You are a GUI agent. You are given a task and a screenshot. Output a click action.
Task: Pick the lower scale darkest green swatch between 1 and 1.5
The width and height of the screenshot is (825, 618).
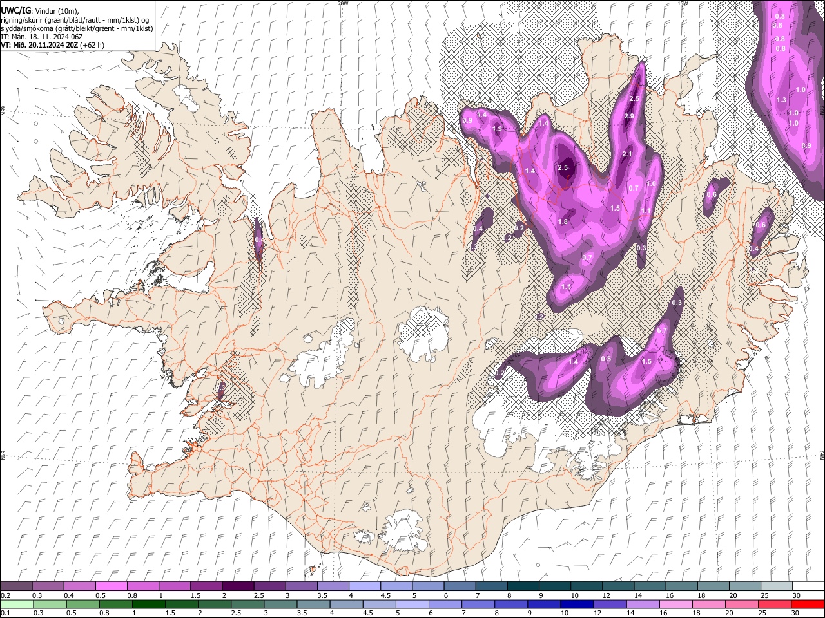pyautogui.click(x=148, y=604)
